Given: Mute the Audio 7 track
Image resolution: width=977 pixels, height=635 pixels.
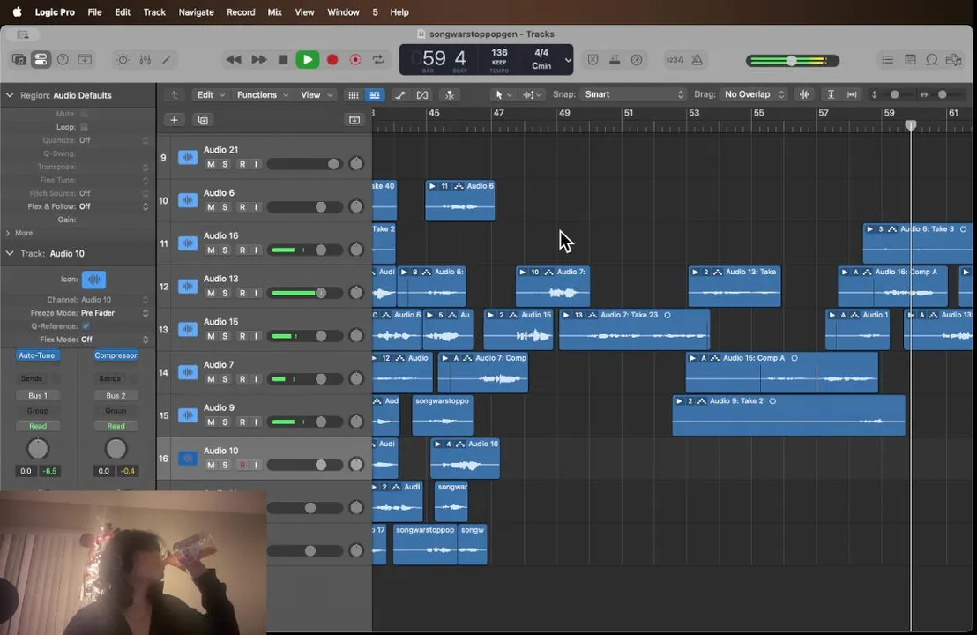Looking at the screenshot, I should click(211, 379).
